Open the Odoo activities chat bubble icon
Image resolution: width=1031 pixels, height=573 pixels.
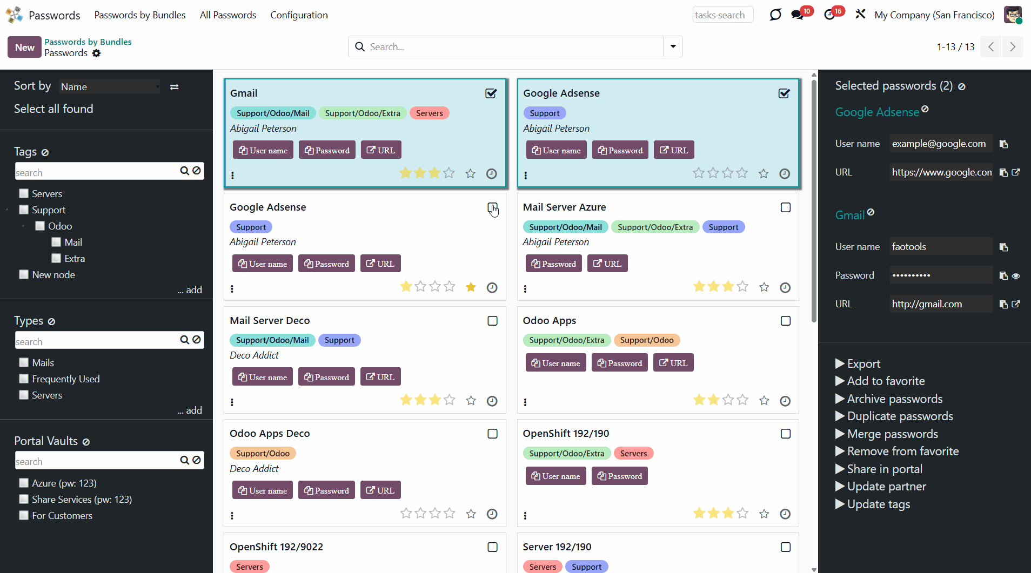[775, 15]
